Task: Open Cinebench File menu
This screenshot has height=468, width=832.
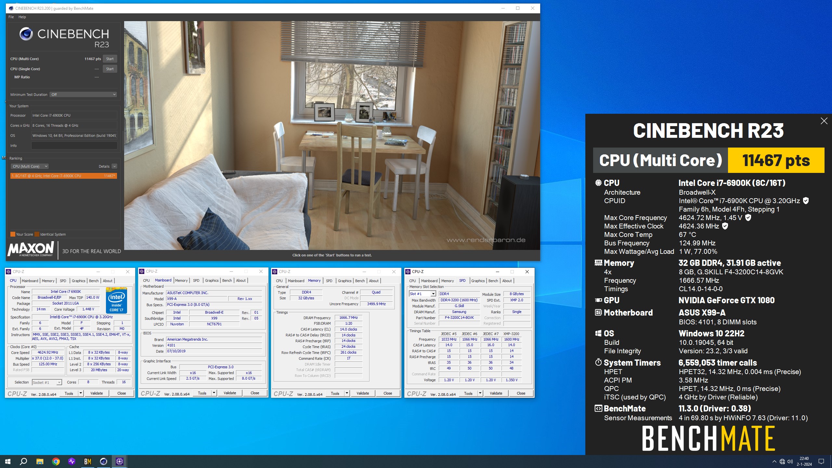Action: coord(11,17)
